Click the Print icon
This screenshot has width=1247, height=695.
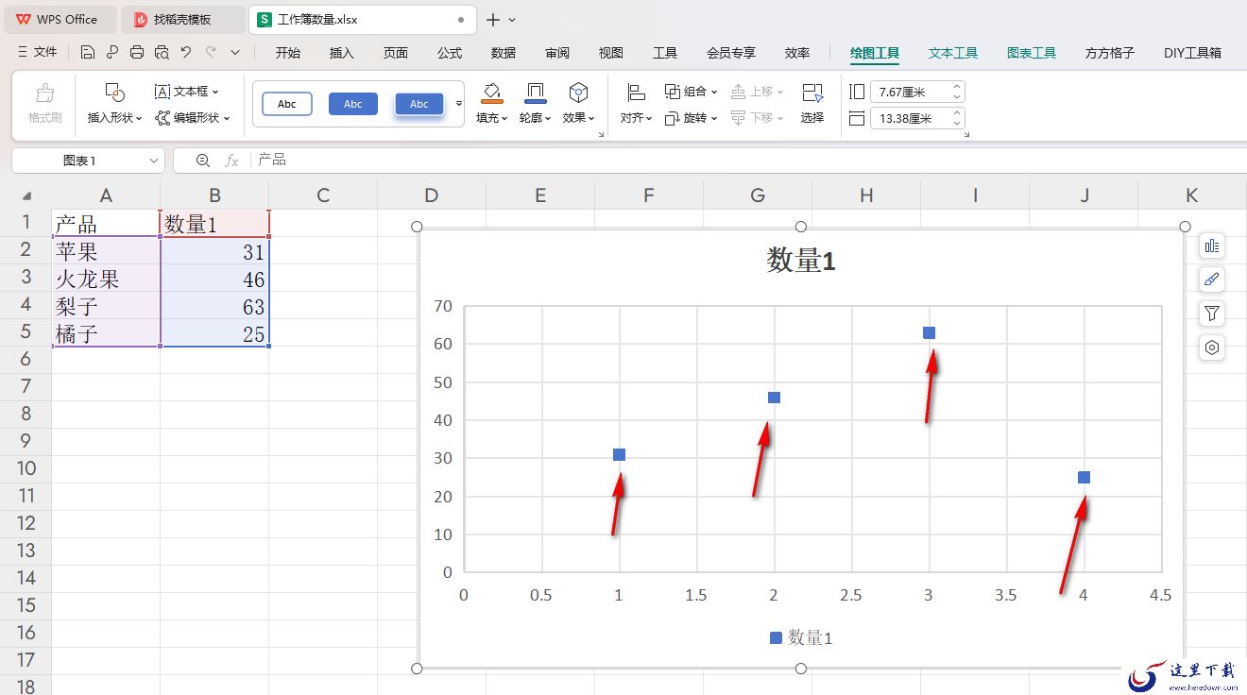pos(137,52)
